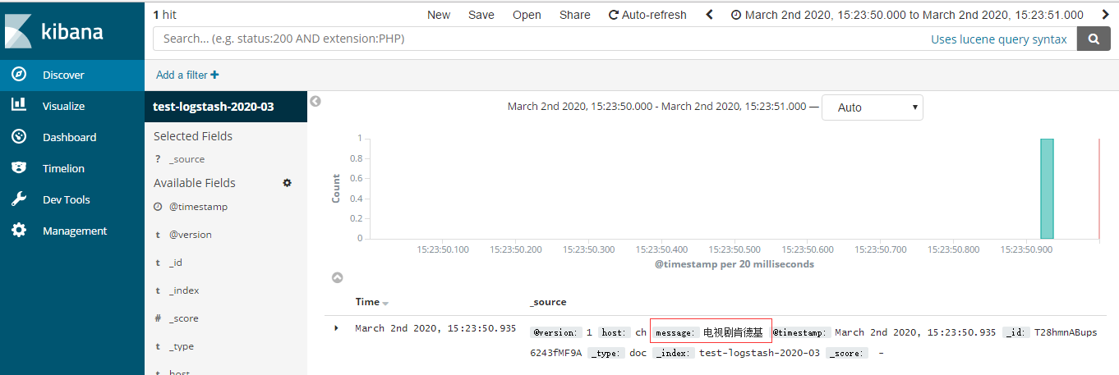Viewport: 1119px width, 375px height.
Task: Click the Time column header
Action: (x=367, y=302)
